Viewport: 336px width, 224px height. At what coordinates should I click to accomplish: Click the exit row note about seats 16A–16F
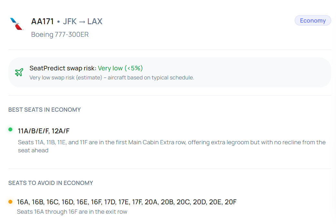pos(72,212)
